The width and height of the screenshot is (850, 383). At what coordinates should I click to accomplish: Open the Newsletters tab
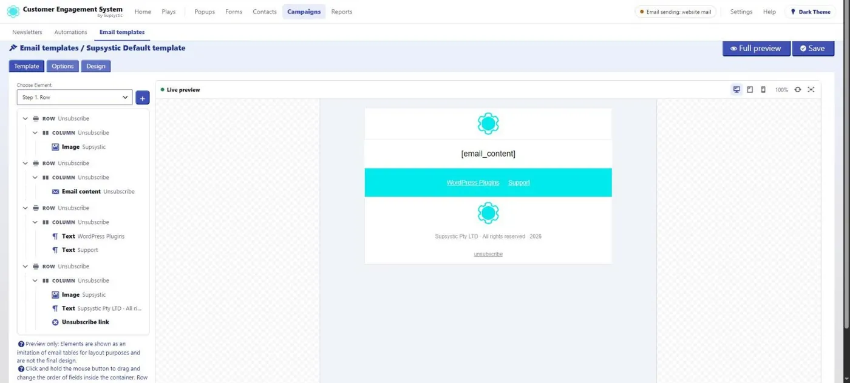27,32
